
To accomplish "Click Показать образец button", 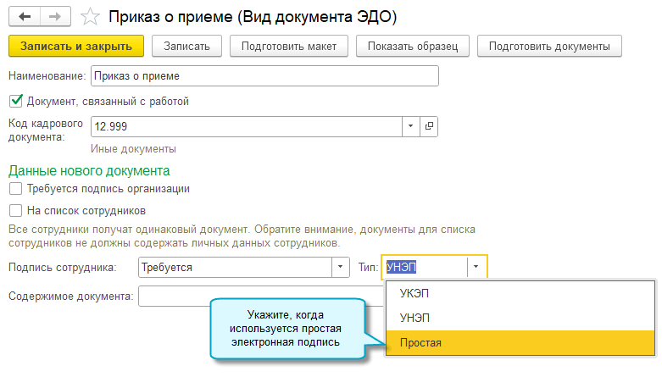I will click(x=413, y=45).
